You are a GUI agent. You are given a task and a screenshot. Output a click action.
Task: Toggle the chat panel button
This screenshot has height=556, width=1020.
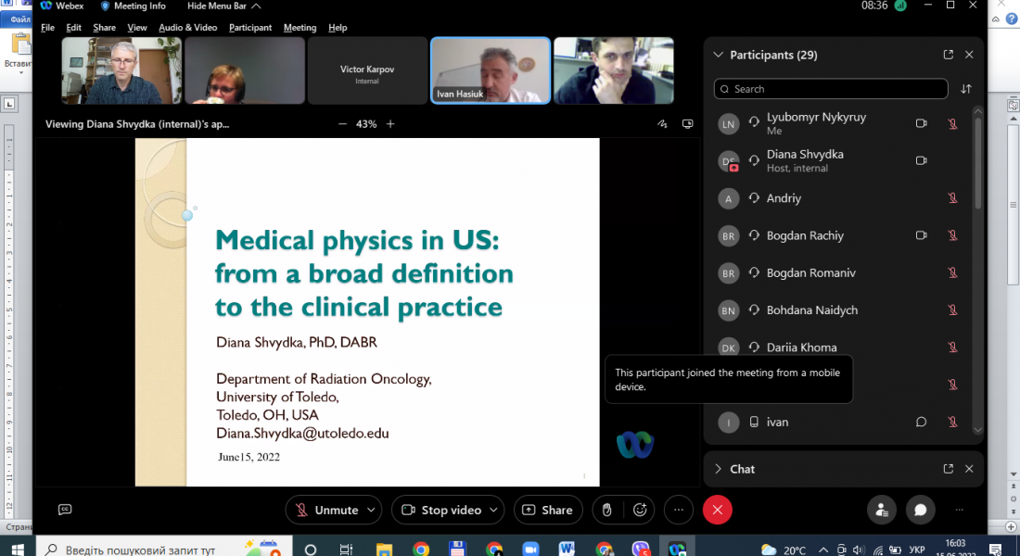point(921,510)
